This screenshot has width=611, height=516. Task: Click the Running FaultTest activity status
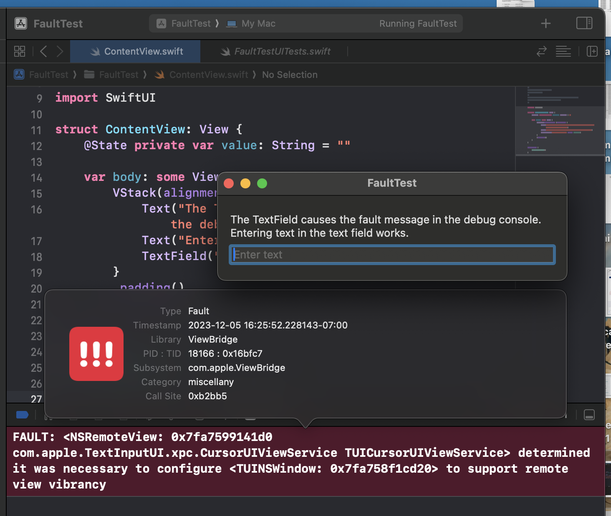click(418, 23)
